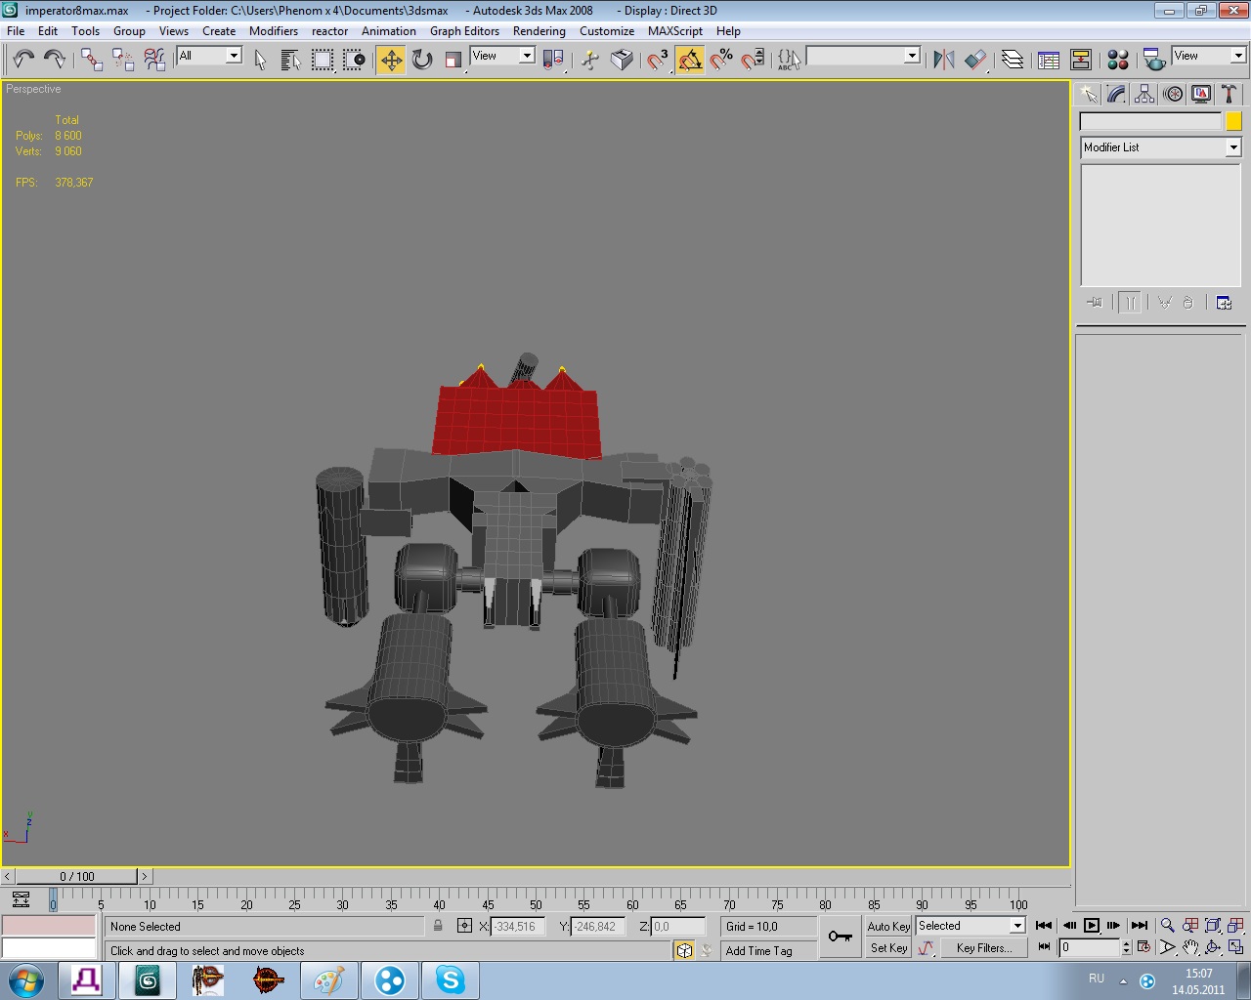The height and width of the screenshot is (1000, 1251).
Task: Open the Graph Editors menu
Action: point(464,31)
